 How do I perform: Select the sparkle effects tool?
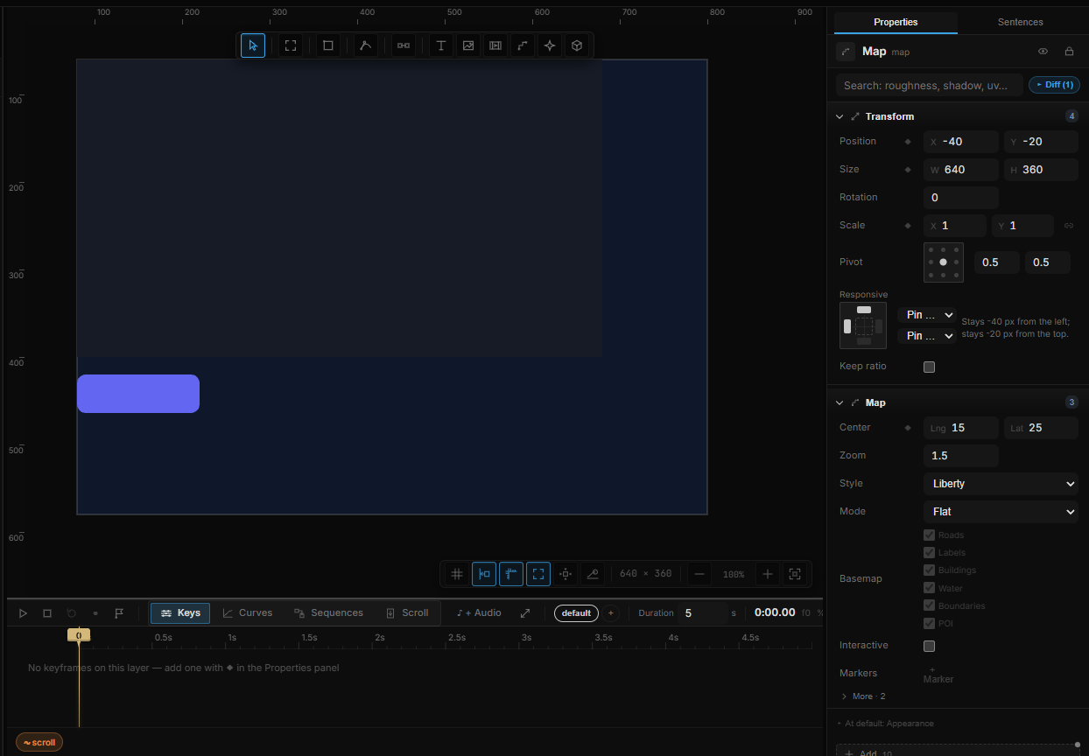(x=550, y=45)
